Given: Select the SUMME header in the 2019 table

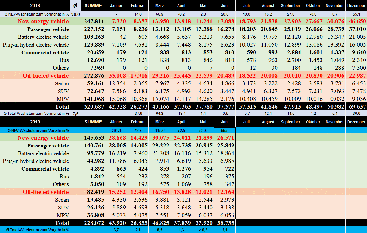Looking at the screenshot, I should point(93,122).
